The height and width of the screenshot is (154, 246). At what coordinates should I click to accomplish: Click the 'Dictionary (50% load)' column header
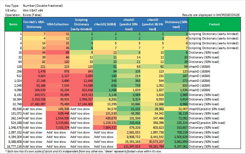coord(176,24)
